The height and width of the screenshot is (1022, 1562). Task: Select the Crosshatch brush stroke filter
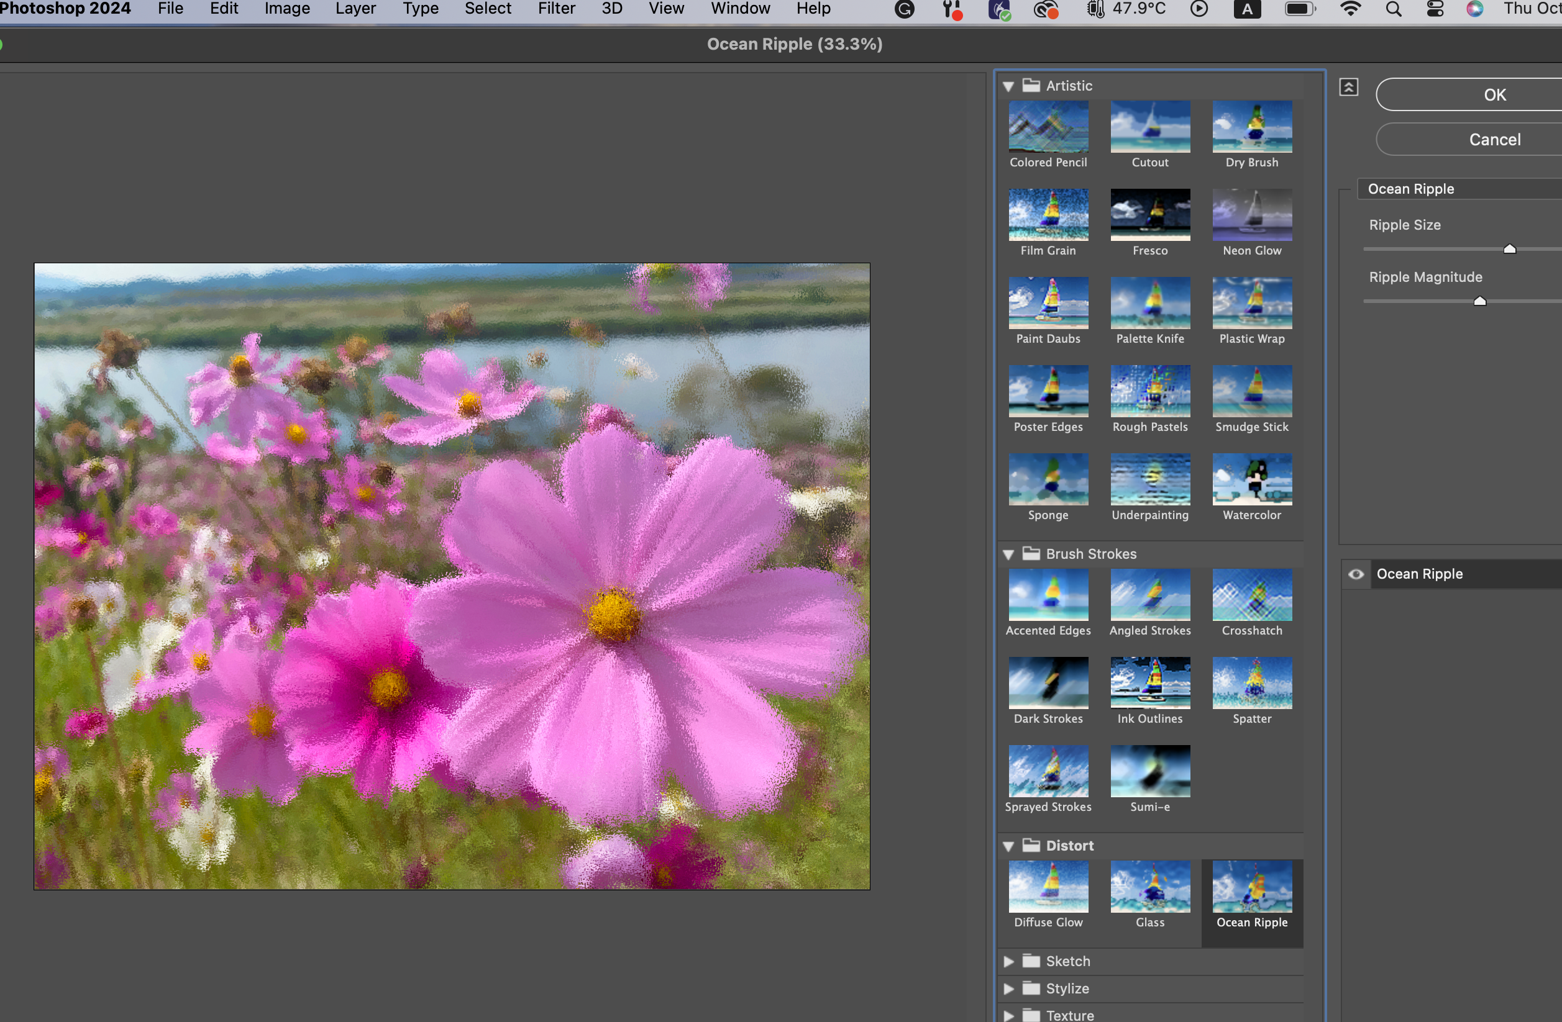pyautogui.click(x=1251, y=595)
